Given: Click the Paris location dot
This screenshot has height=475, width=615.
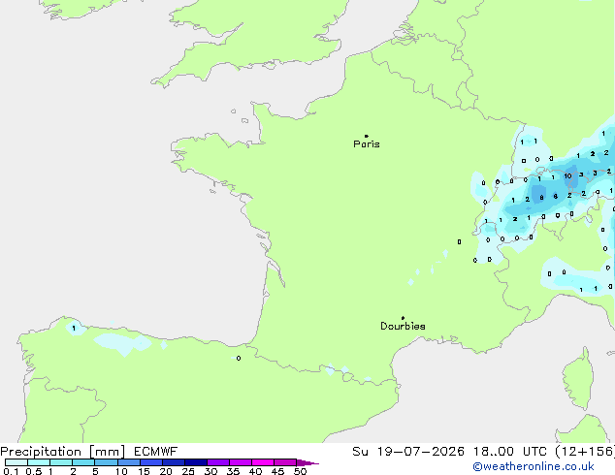Looking at the screenshot, I should click(x=367, y=136).
